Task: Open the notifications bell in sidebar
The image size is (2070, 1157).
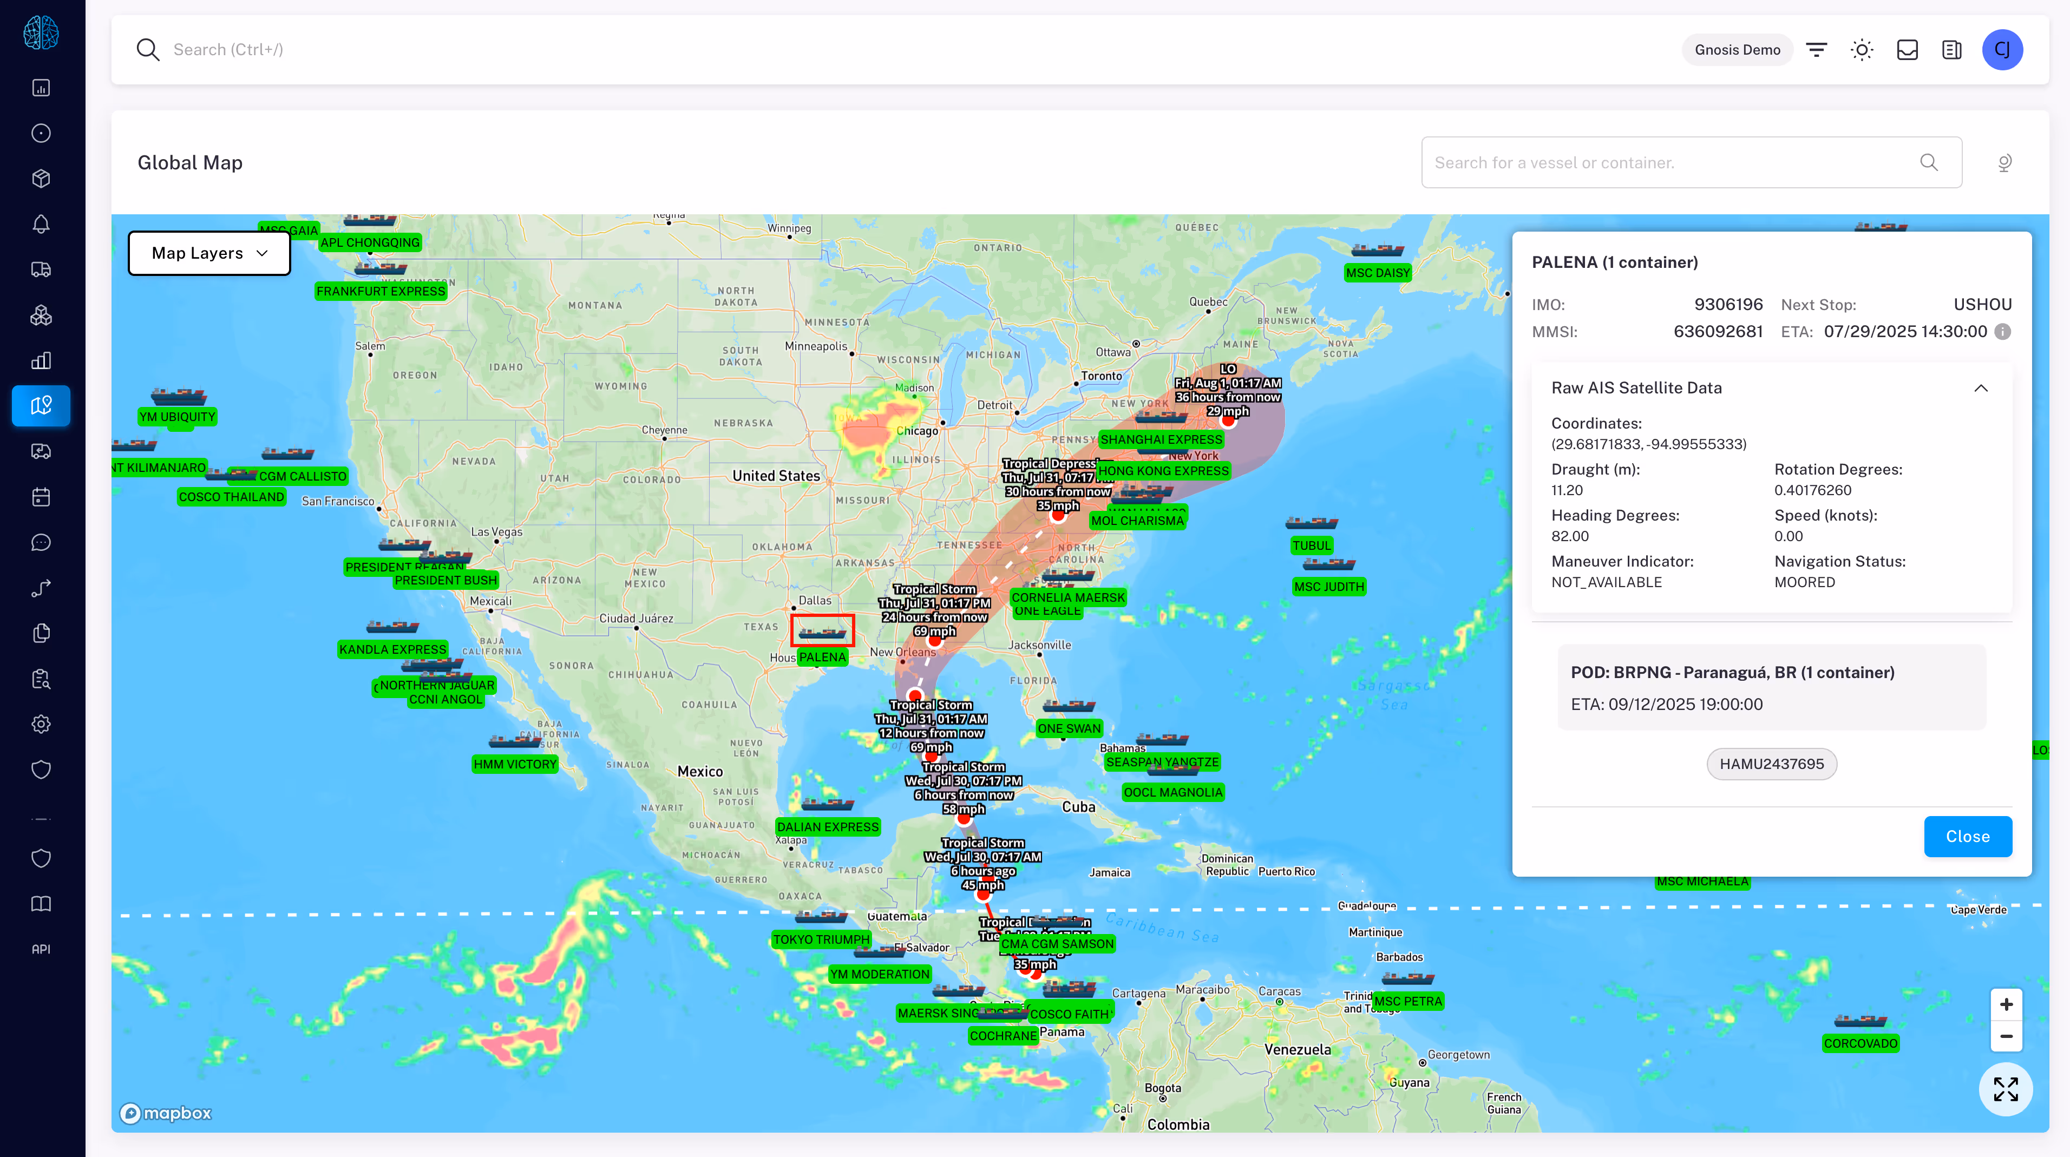Action: pos(41,224)
